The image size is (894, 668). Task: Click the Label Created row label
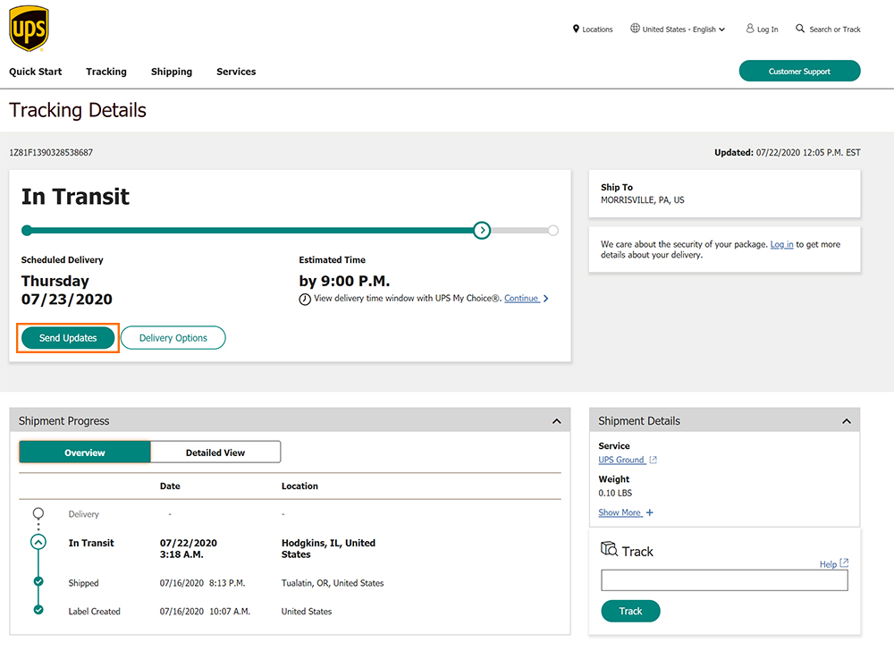(94, 612)
